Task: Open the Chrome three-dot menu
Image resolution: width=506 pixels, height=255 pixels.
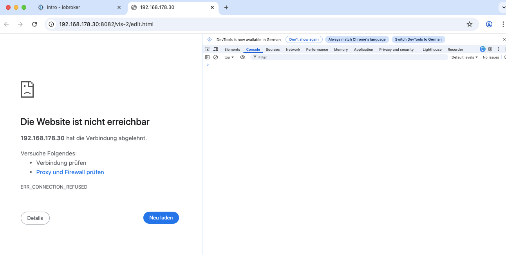Action: click(503, 24)
